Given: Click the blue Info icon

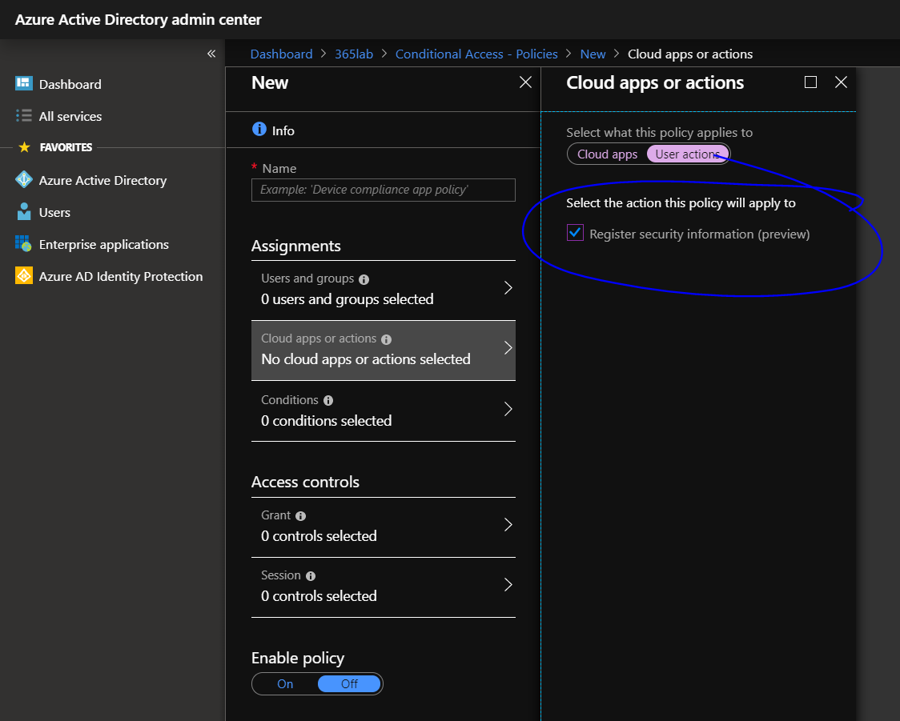Looking at the screenshot, I should pyautogui.click(x=259, y=129).
